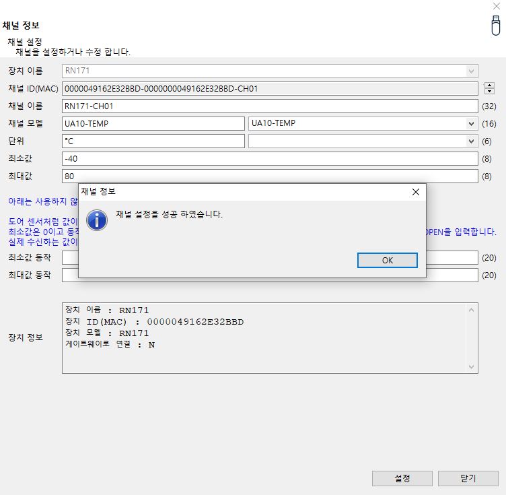Viewport: 506px width, 495px height.
Task: Click the 장치 정보 label
Action: coord(26,337)
